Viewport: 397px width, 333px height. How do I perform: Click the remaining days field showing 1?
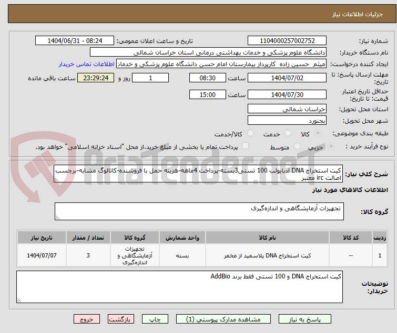pyautogui.click(x=150, y=78)
